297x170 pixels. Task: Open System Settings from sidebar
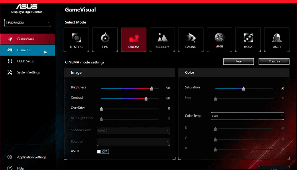(28, 72)
